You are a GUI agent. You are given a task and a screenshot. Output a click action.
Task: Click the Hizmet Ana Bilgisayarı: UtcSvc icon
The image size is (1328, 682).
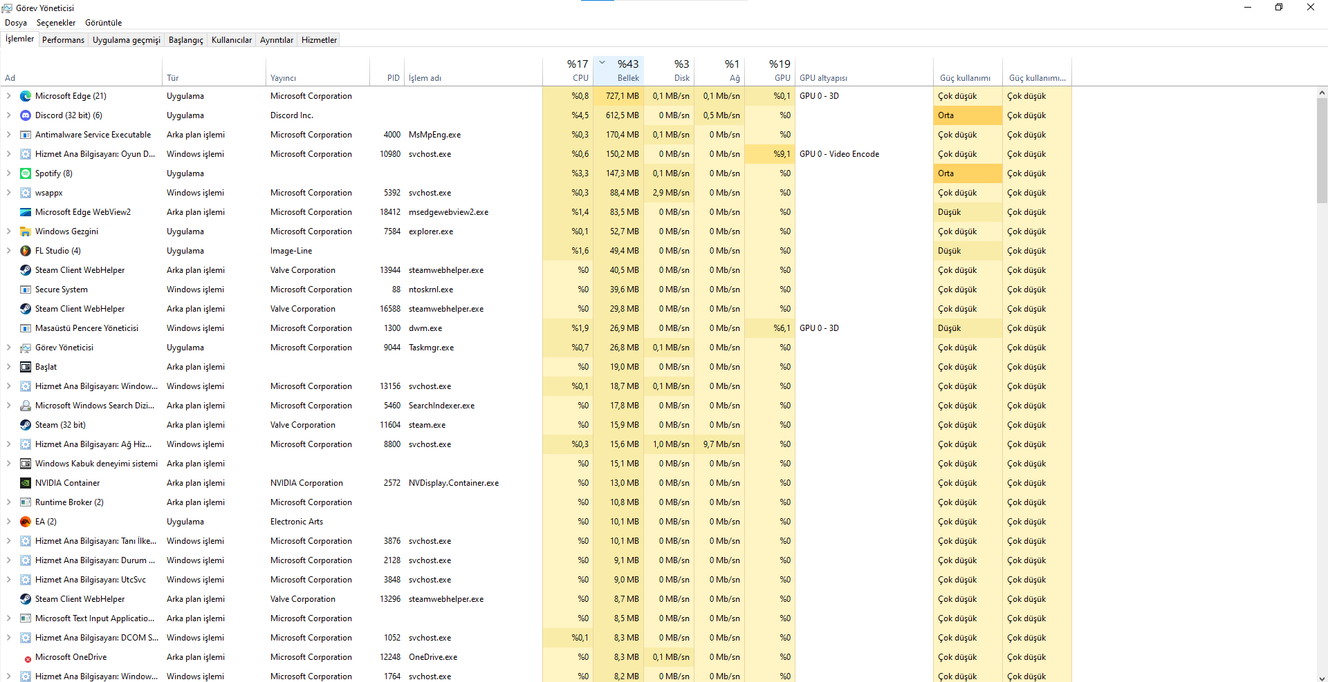[x=26, y=580]
